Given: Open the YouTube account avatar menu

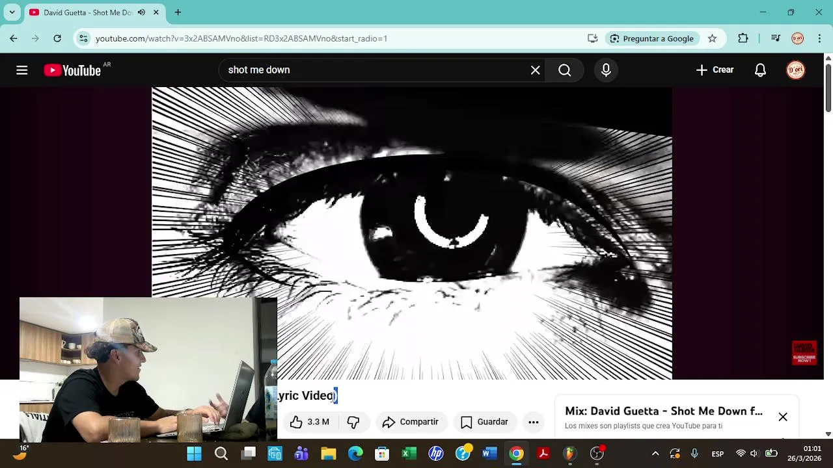Looking at the screenshot, I should [796, 70].
